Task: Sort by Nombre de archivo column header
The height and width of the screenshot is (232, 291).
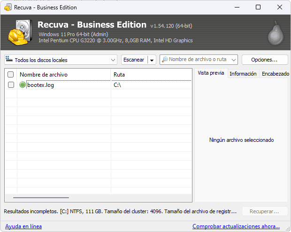Action: click(64, 75)
